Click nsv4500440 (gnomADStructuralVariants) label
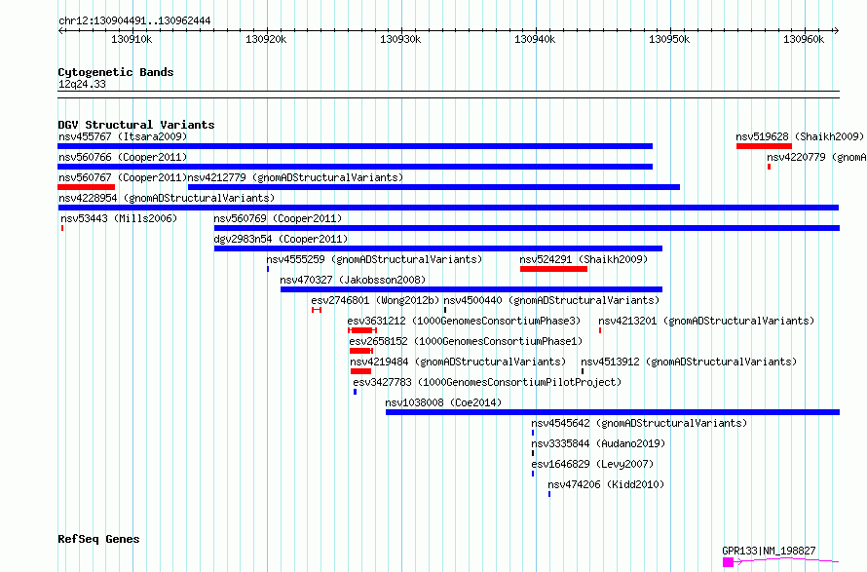Image resolution: width=867 pixels, height=572 pixels. (x=551, y=300)
